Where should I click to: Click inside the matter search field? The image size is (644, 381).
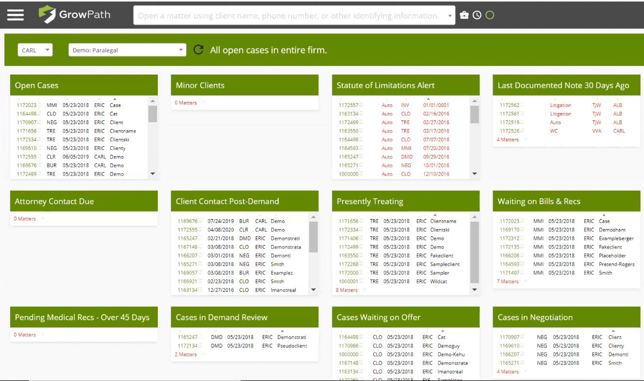tap(287, 15)
